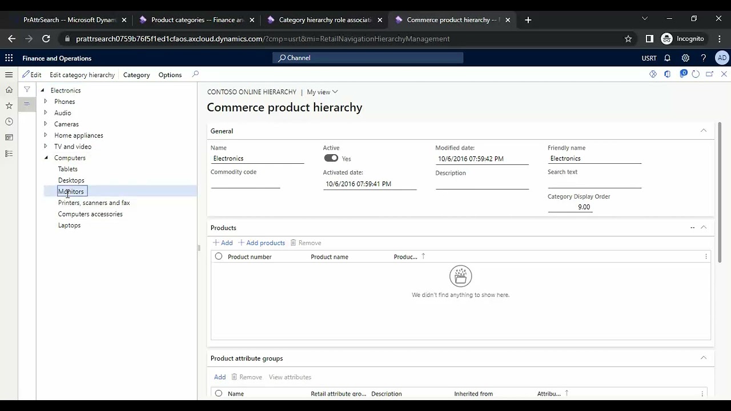Open Favorites star in sidebar

pyautogui.click(x=9, y=106)
